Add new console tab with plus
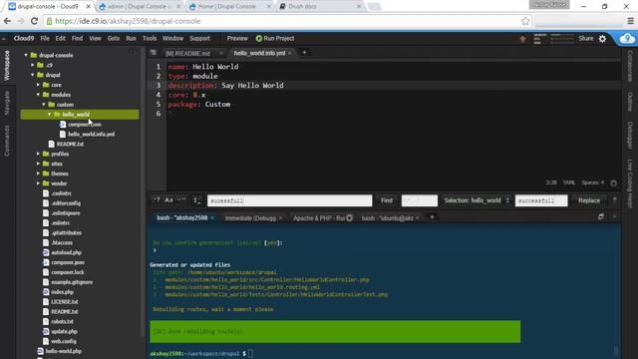The image size is (638, 359). point(432,217)
